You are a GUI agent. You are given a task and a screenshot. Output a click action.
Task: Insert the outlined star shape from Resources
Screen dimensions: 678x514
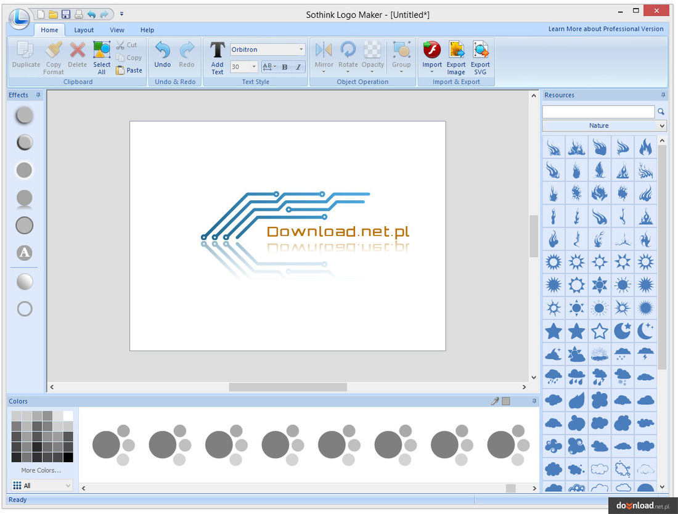coord(599,332)
